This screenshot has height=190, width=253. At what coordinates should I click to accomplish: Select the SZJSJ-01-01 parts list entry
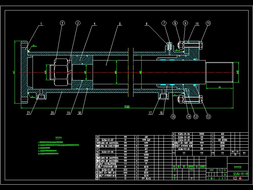click(184, 149)
